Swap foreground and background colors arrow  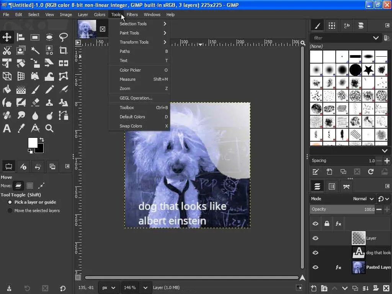click(42, 140)
